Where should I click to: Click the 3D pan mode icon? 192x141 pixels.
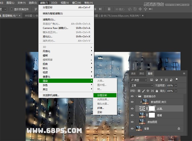pos(140,9)
